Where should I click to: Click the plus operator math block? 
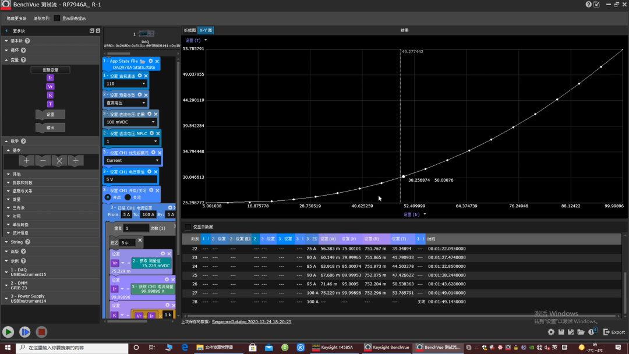click(x=26, y=161)
